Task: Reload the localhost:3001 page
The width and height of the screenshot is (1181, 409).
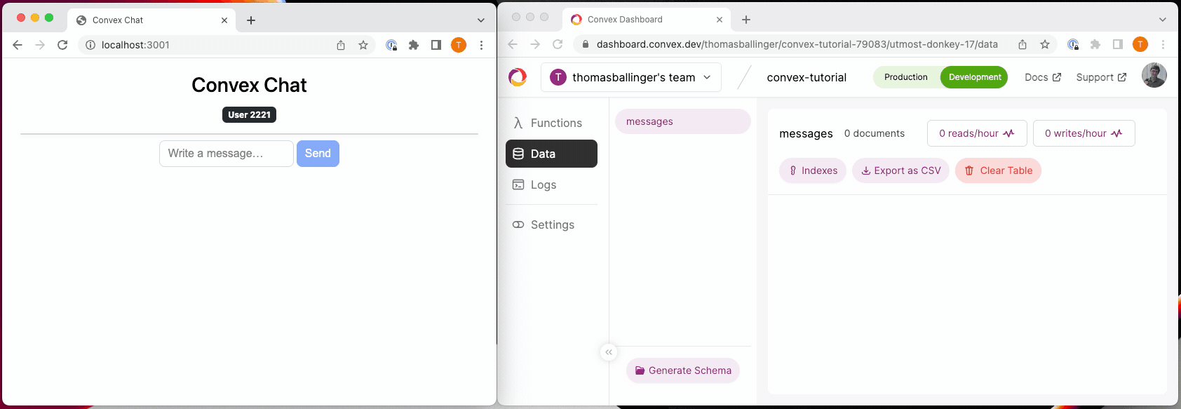Action: [62, 45]
